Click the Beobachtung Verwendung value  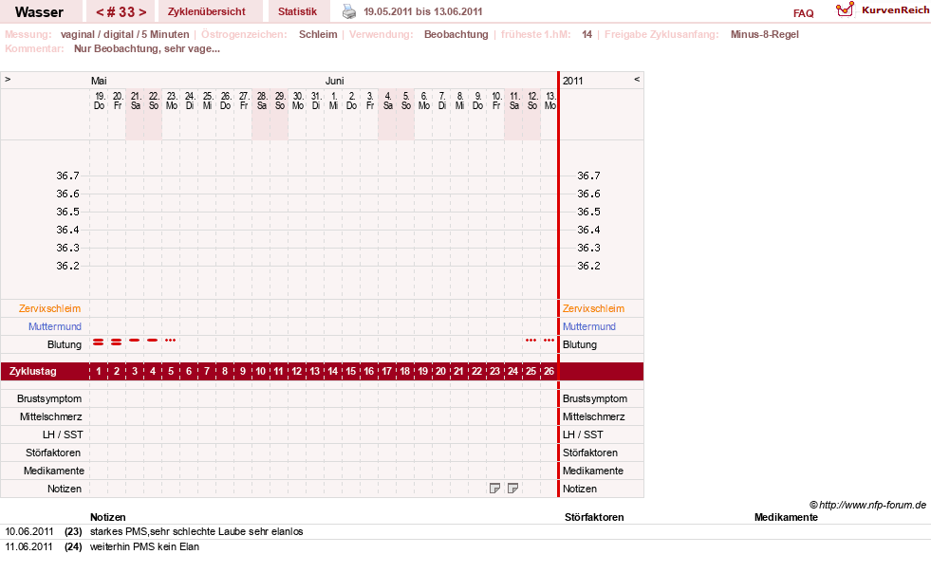(456, 34)
